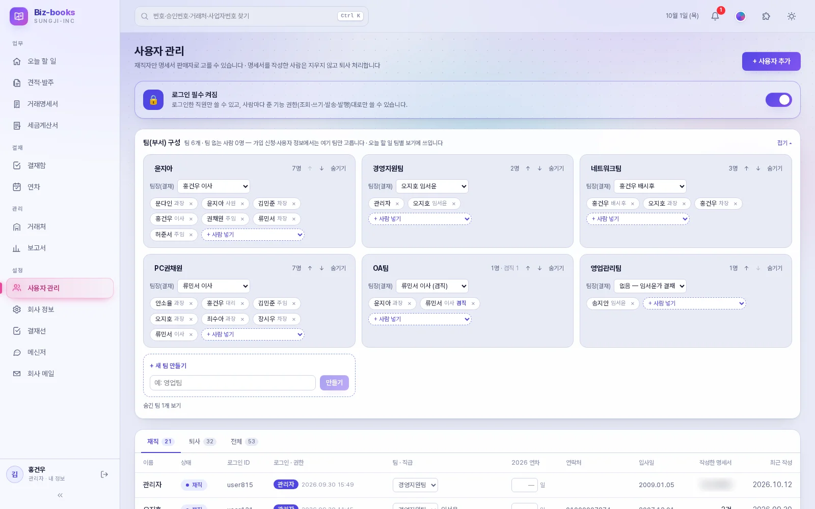The height and width of the screenshot is (509, 815).
Task: Remove 송지안 임서윤 from 영업관리팀
Action: 633,303
